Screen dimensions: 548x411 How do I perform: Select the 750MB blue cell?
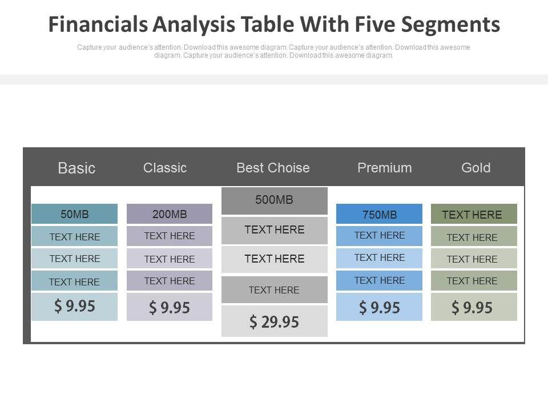click(x=380, y=214)
